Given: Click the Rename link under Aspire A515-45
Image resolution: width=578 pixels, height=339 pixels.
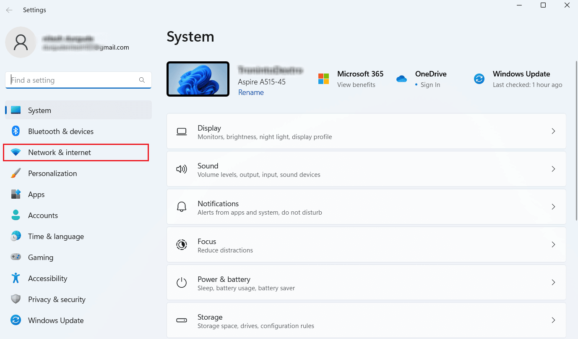Looking at the screenshot, I should click(251, 92).
